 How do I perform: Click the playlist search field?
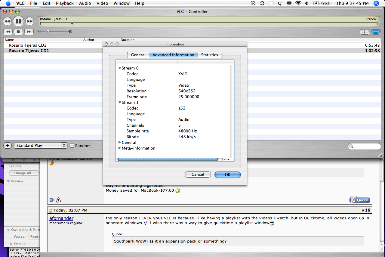[x=365, y=147]
